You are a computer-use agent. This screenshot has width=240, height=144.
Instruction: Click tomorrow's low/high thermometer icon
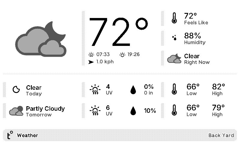click(x=174, y=110)
